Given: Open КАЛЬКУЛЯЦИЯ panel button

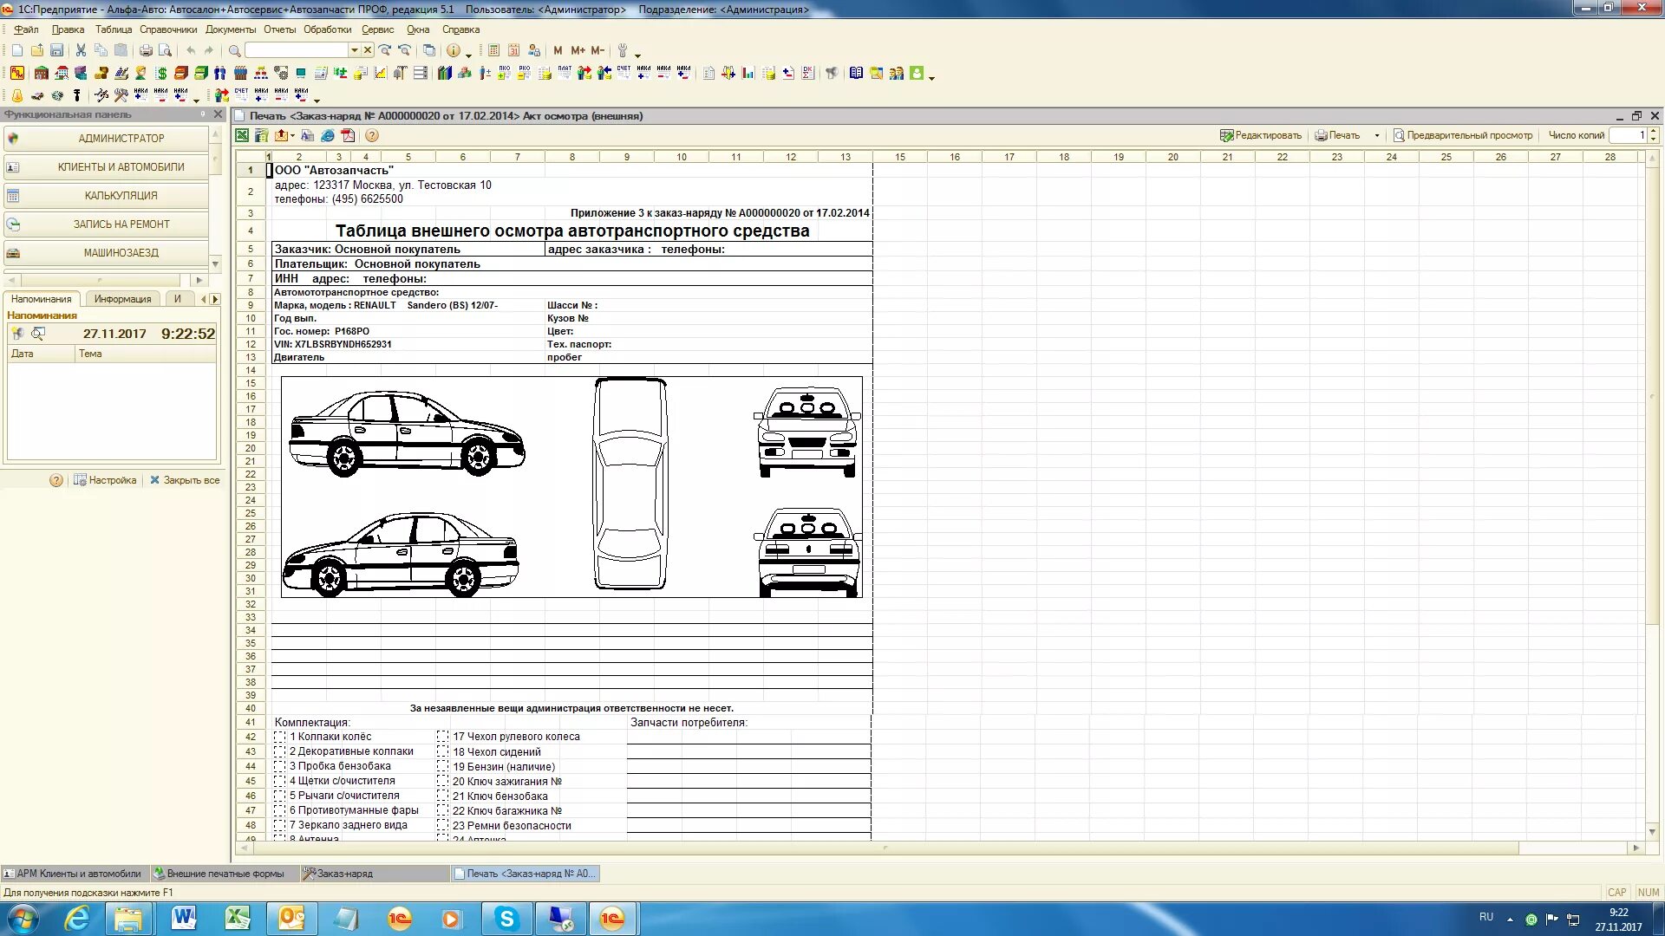Looking at the screenshot, I should [107, 195].
